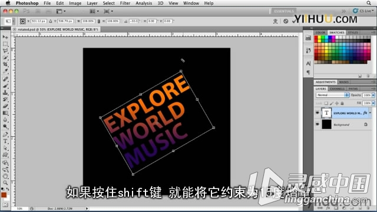The width and height of the screenshot is (377, 212).
Task: Select the Gradient tool
Action: (x=5, y=113)
